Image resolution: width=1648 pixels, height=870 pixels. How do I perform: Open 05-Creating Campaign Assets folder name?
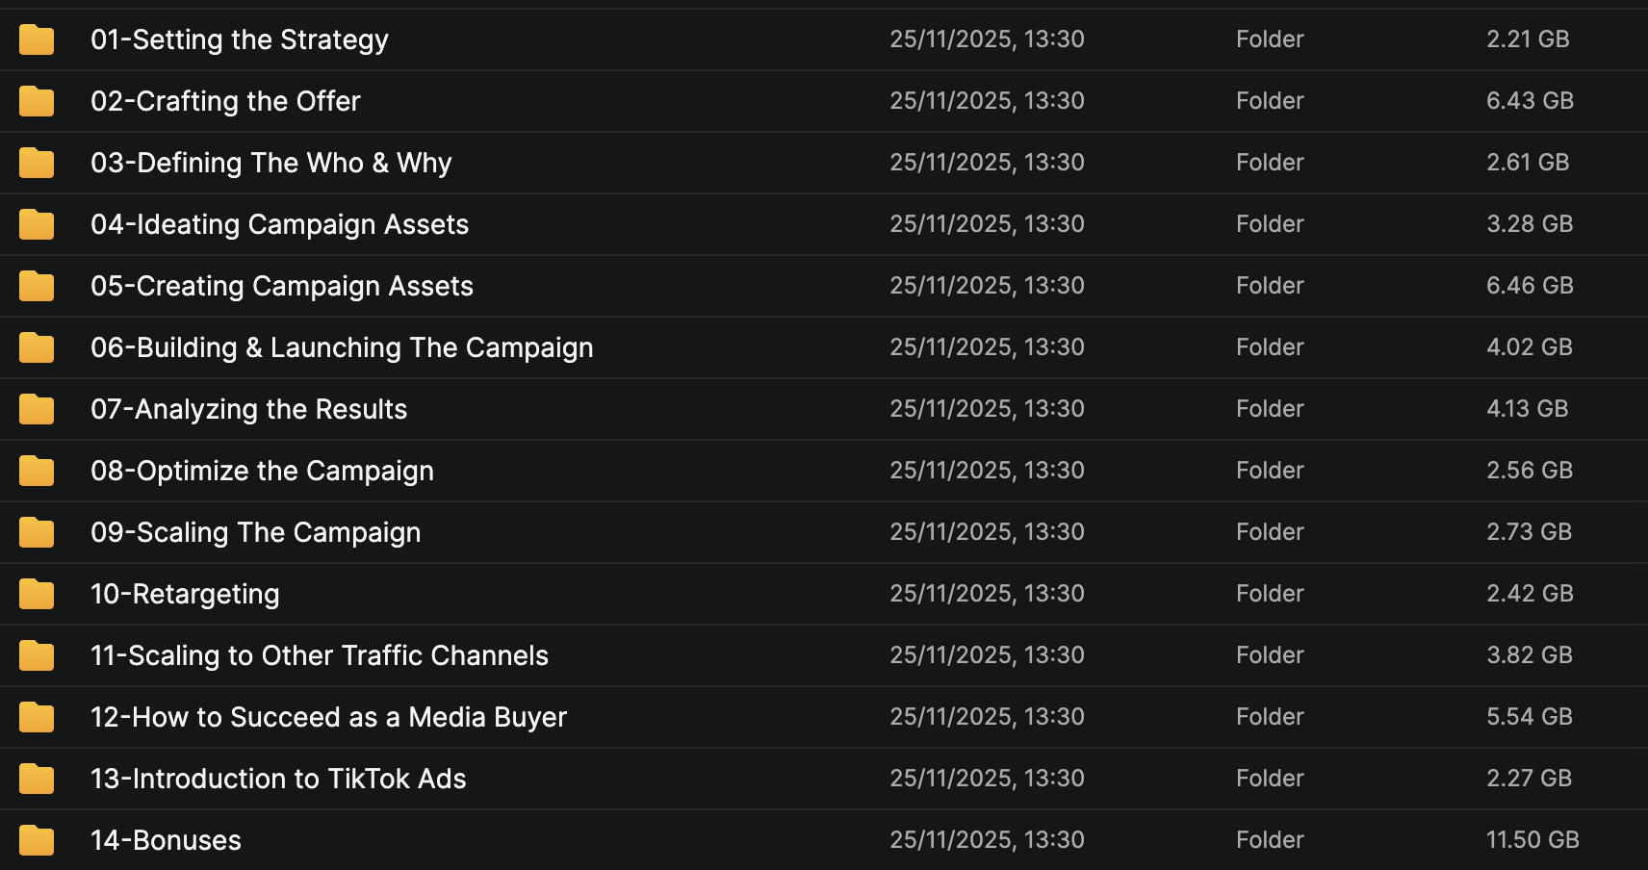point(281,286)
